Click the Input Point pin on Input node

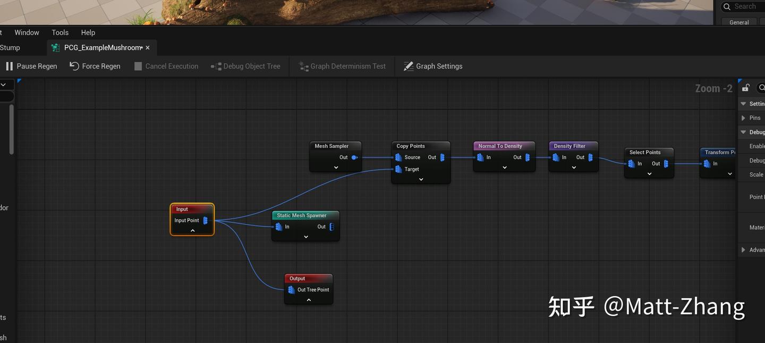click(206, 220)
